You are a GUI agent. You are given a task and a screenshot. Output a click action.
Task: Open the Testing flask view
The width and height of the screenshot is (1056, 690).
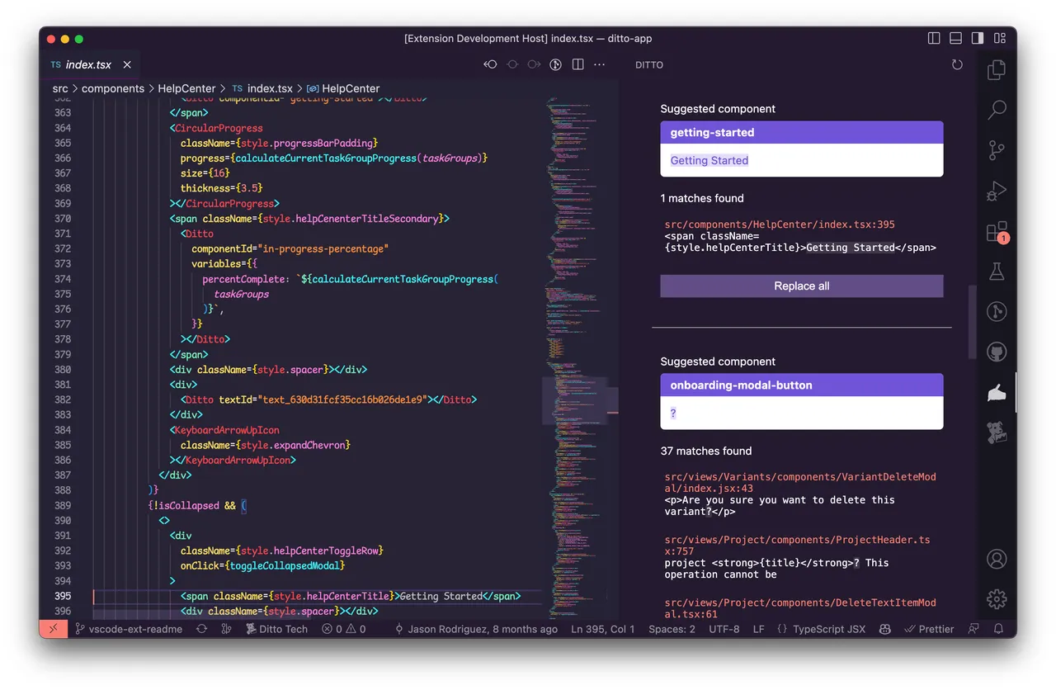[997, 271]
